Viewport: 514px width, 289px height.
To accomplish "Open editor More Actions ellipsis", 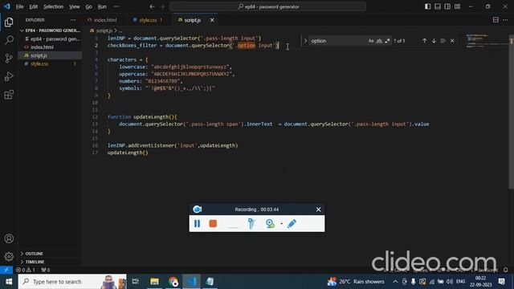I will pos(505,20).
